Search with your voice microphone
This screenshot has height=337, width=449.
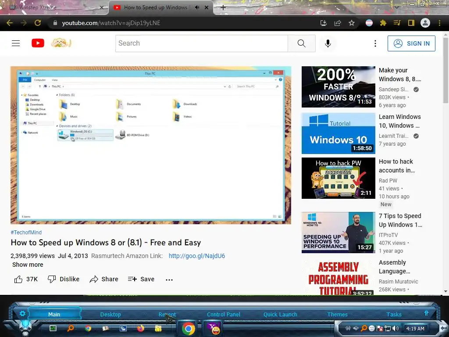point(328,43)
